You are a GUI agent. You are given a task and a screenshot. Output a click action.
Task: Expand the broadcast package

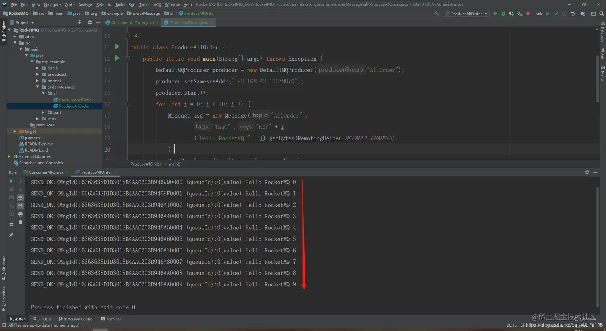(x=38, y=74)
